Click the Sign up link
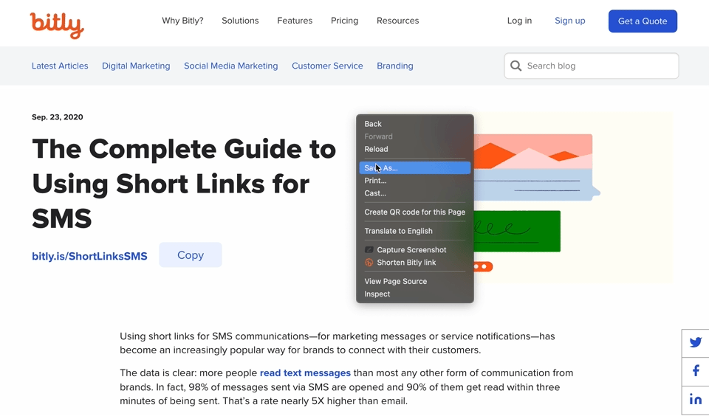The height and width of the screenshot is (416, 709). coord(569,21)
